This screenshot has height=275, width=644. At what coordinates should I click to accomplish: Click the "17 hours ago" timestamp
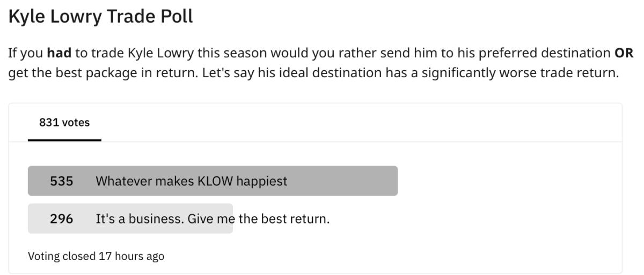pyautogui.click(x=131, y=256)
